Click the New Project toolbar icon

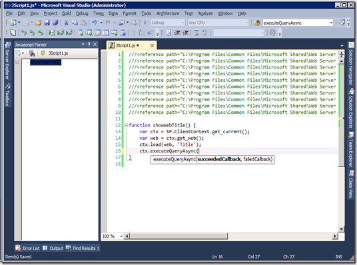coord(13,23)
